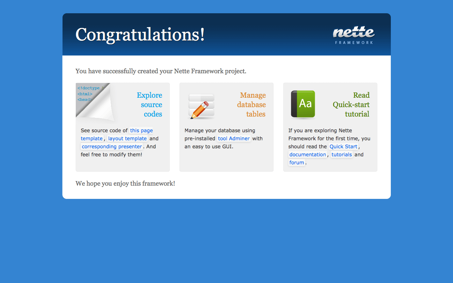Open the "Quick Start" link
The width and height of the screenshot is (453, 283).
pyautogui.click(x=343, y=147)
